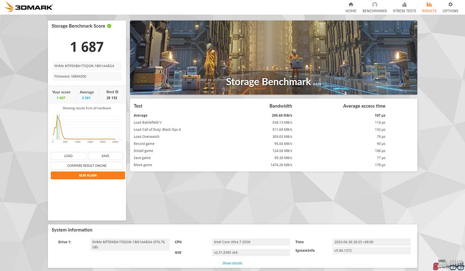This screenshot has height=271, width=465.
Task: Click the 3DMark logo
Action: (29, 7)
